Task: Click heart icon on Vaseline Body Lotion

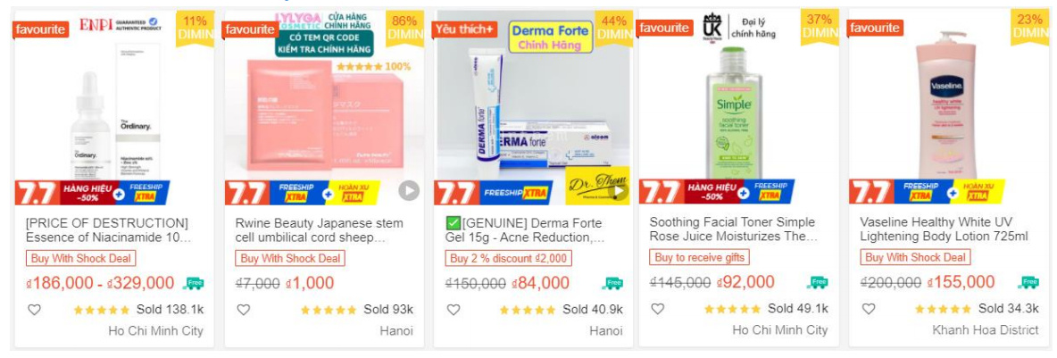Action: (868, 309)
